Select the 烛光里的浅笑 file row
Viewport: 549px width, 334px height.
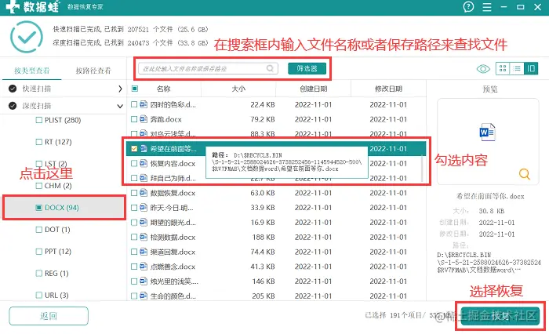point(276,281)
